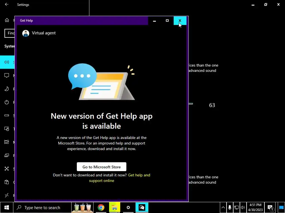The height and width of the screenshot is (213, 285).
Task: Open Remote Desktop icon in Settings sidebar
Action: 7,195
